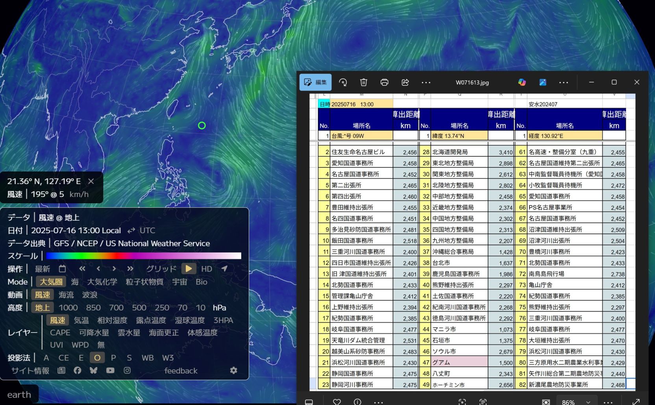The width and height of the screenshot is (655, 405).
Task: Select 海 ocean mode
Action: (75, 282)
